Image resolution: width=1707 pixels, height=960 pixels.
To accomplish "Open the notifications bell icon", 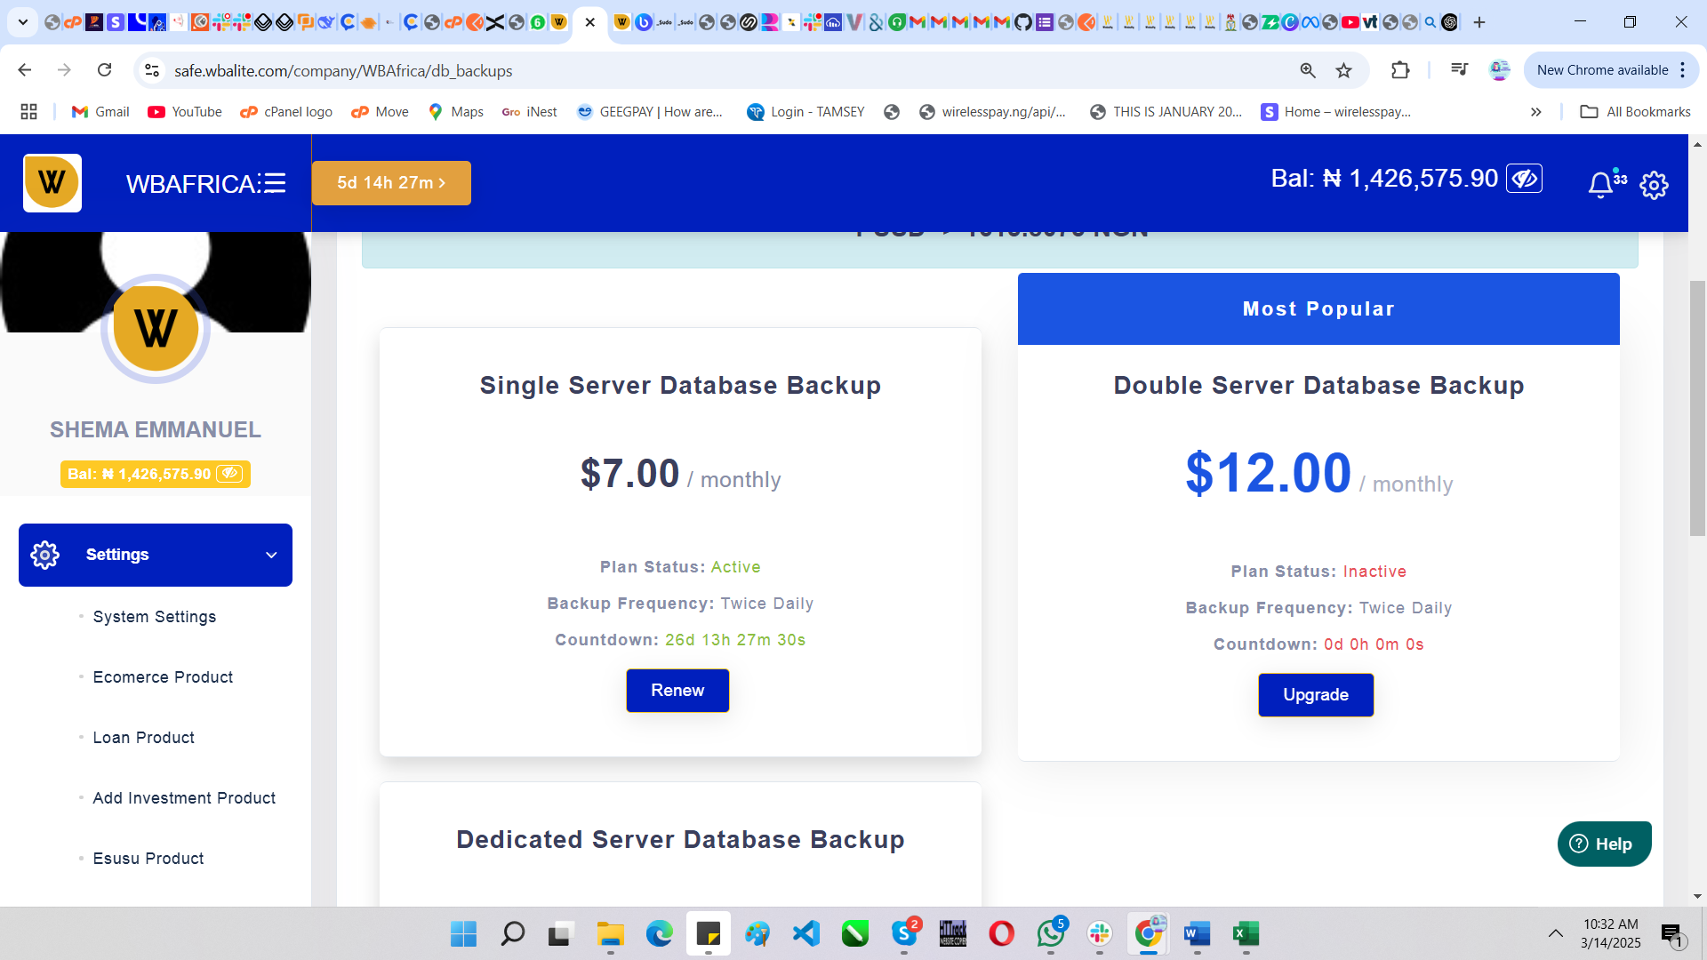I will [1600, 184].
